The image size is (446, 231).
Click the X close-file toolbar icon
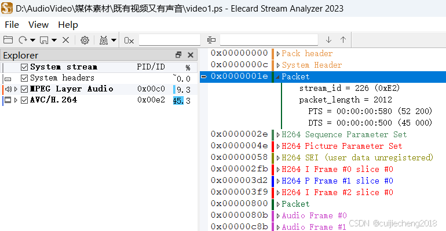(65, 40)
